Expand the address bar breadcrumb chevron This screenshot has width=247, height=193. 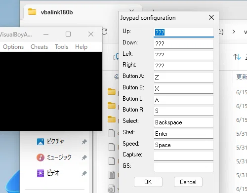point(234,32)
